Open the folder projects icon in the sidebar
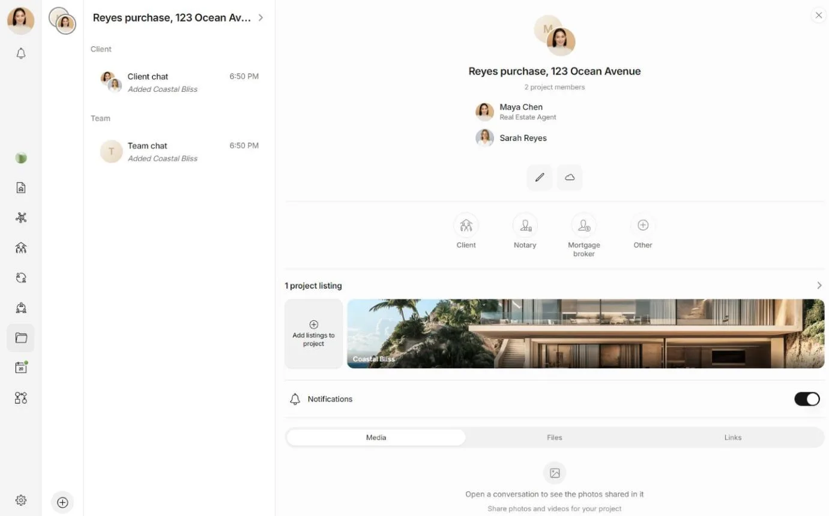The width and height of the screenshot is (829, 516). [21, 338]
